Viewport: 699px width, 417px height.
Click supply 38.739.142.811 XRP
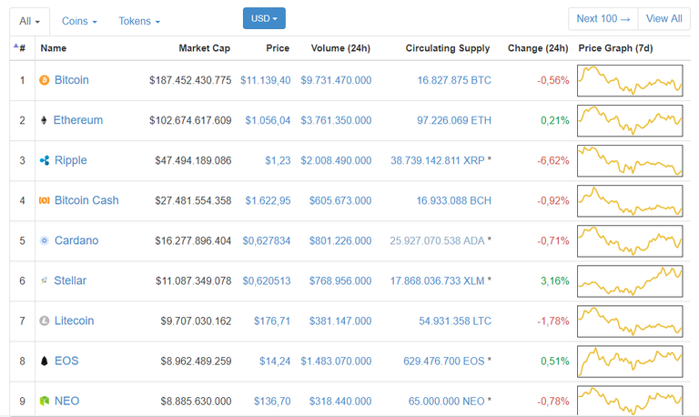[437, 160]
